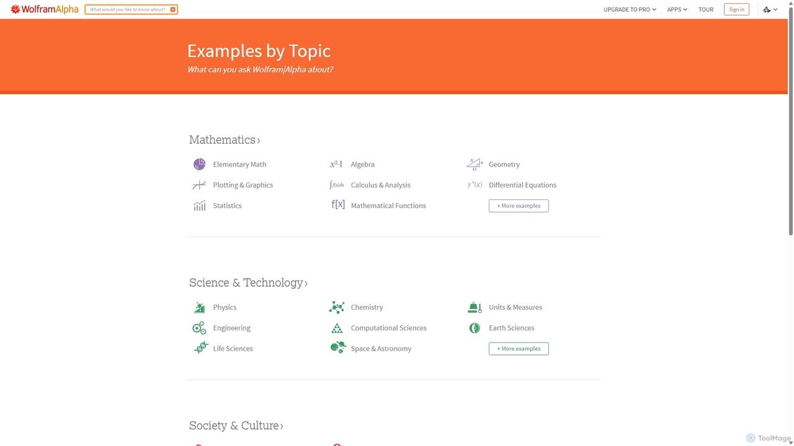
Task: Go to Units & Measures examples
Action: (515, 307)
